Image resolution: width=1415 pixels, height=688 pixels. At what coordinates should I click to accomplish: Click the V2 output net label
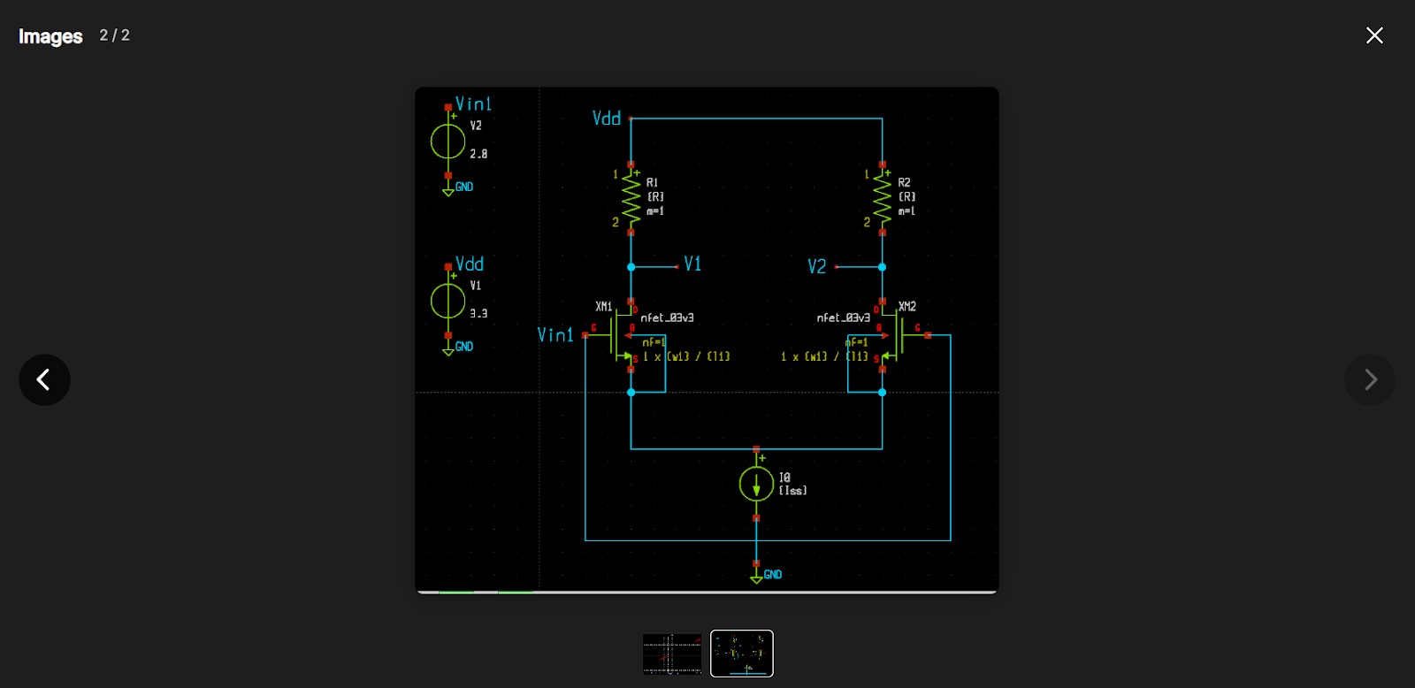pos(816,266)
